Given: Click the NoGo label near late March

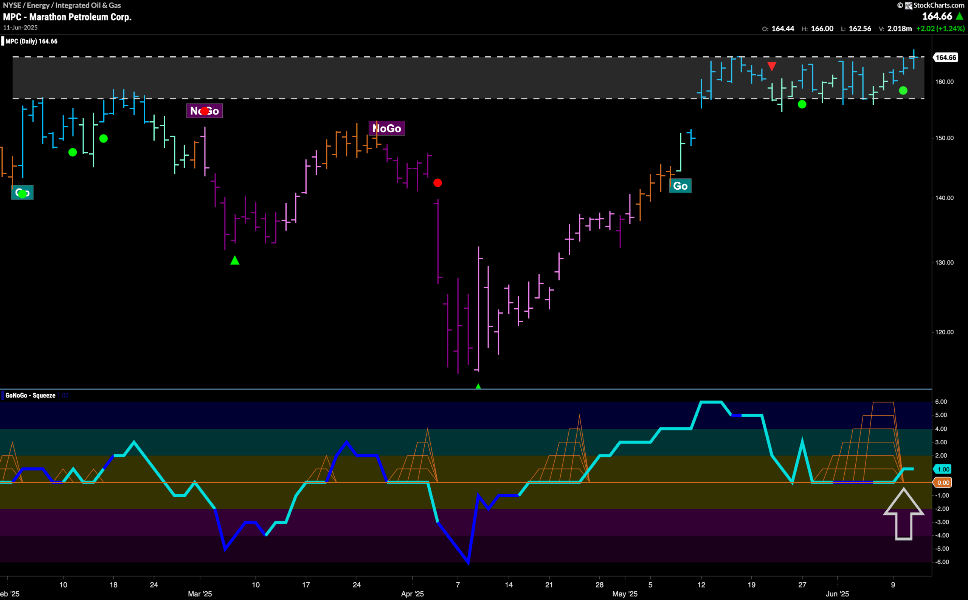Looking at the screenshot, I should pyautogui.click(x=387, y=128).
